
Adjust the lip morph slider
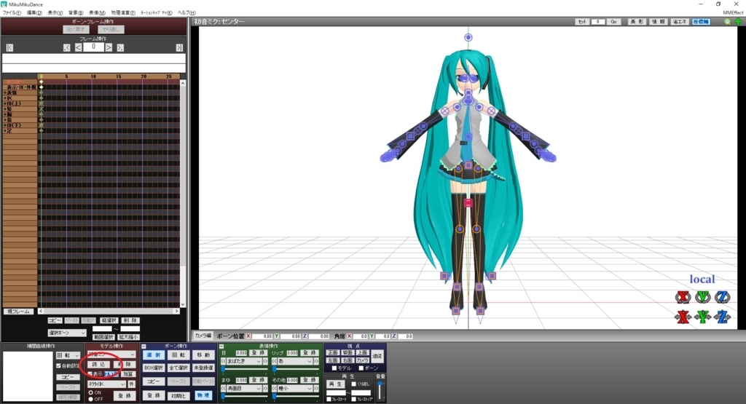tap(294, 368)
